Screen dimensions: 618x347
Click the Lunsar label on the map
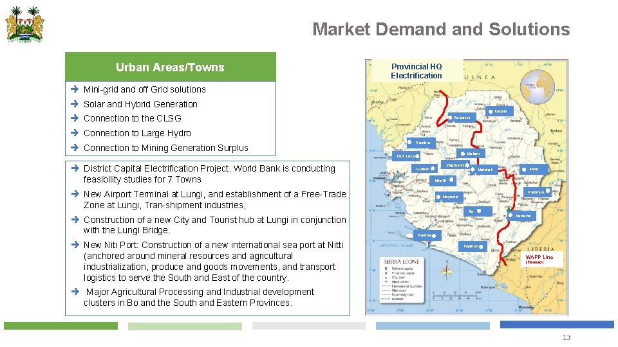pyautogui.click(x=424, y=169)
